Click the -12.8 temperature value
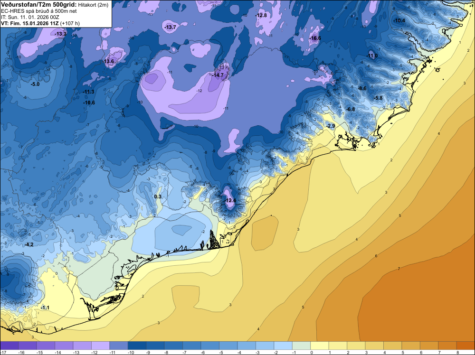The width and height of the screenshot is (475, 355). tap(261, 15)
